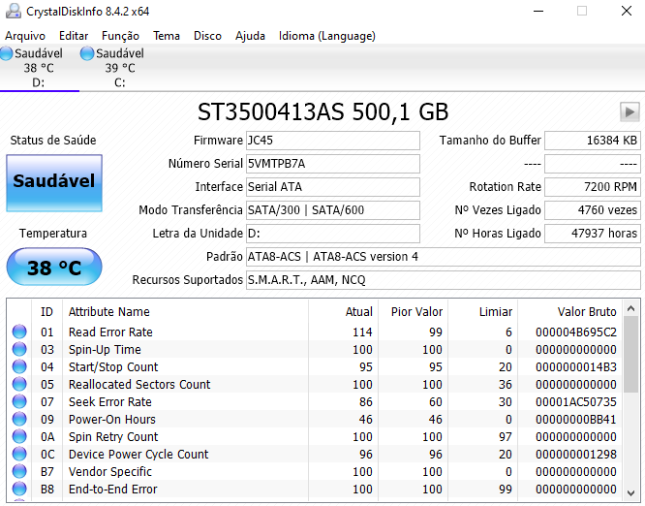Click status orb for Start/Stop Count

tap(19, 366)
